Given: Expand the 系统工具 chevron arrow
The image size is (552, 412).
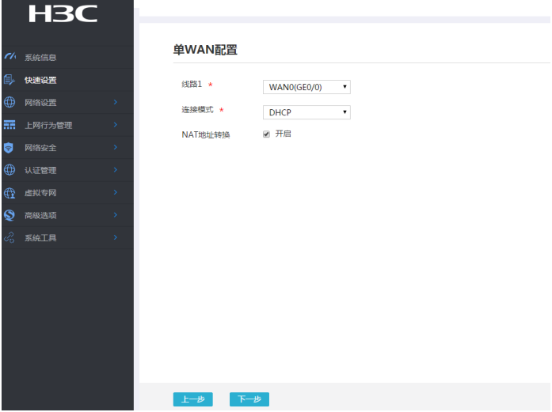Looking at the screenshot, I should [x=116, y=237].
